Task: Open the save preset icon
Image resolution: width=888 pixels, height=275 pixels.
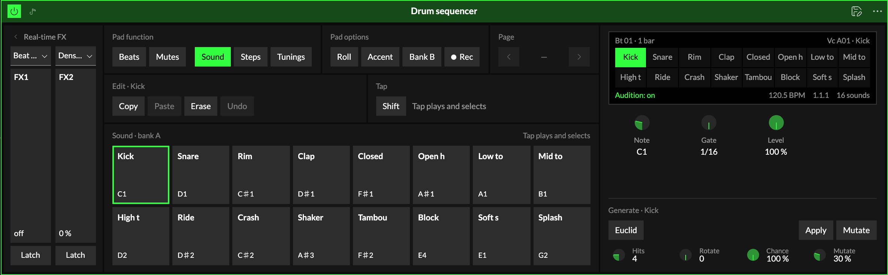Action: pos(857,11)
